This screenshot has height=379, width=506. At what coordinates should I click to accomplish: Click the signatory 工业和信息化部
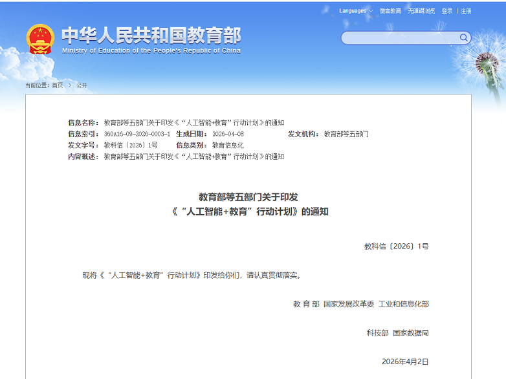[x=403, y=304]
